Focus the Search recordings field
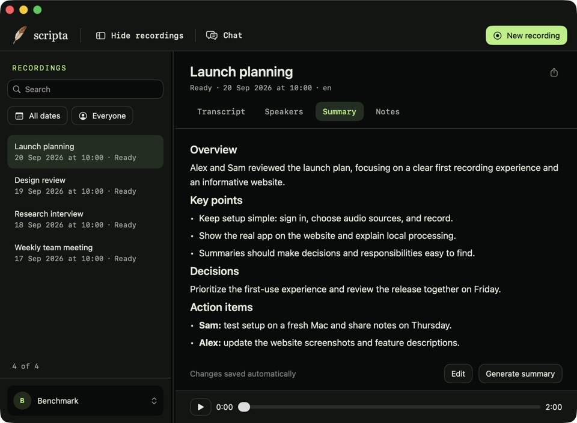577x423 pixels. (x=85, y=89)
